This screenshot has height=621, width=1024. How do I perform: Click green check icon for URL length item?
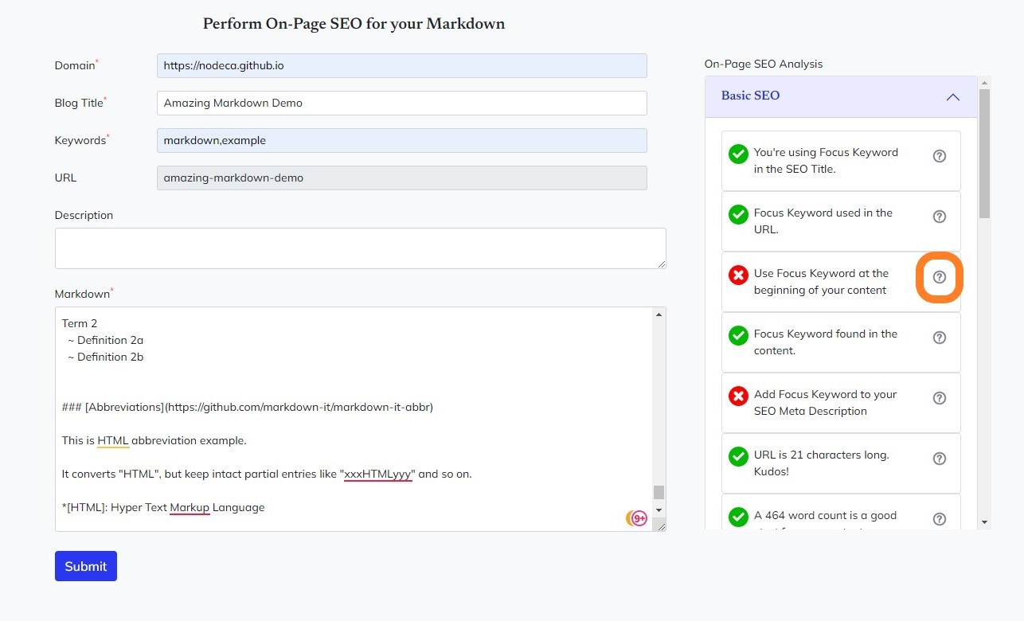click(x=738, y=456)
